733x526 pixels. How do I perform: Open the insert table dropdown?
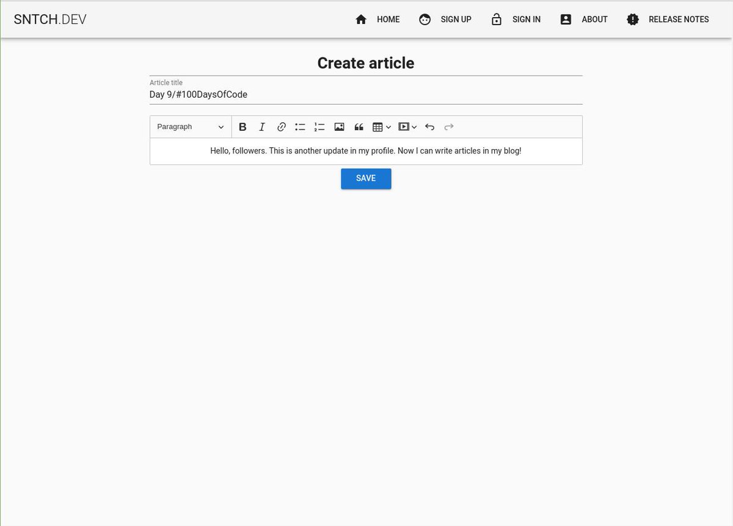click(382, 127)
